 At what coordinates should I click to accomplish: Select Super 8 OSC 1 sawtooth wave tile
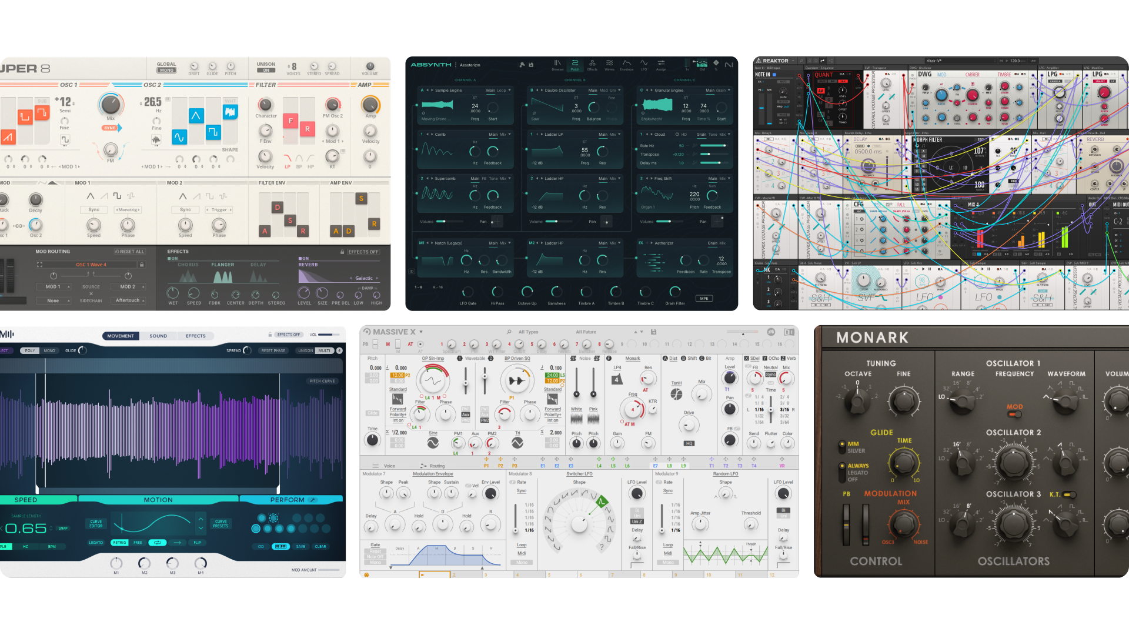coord(8,137)
